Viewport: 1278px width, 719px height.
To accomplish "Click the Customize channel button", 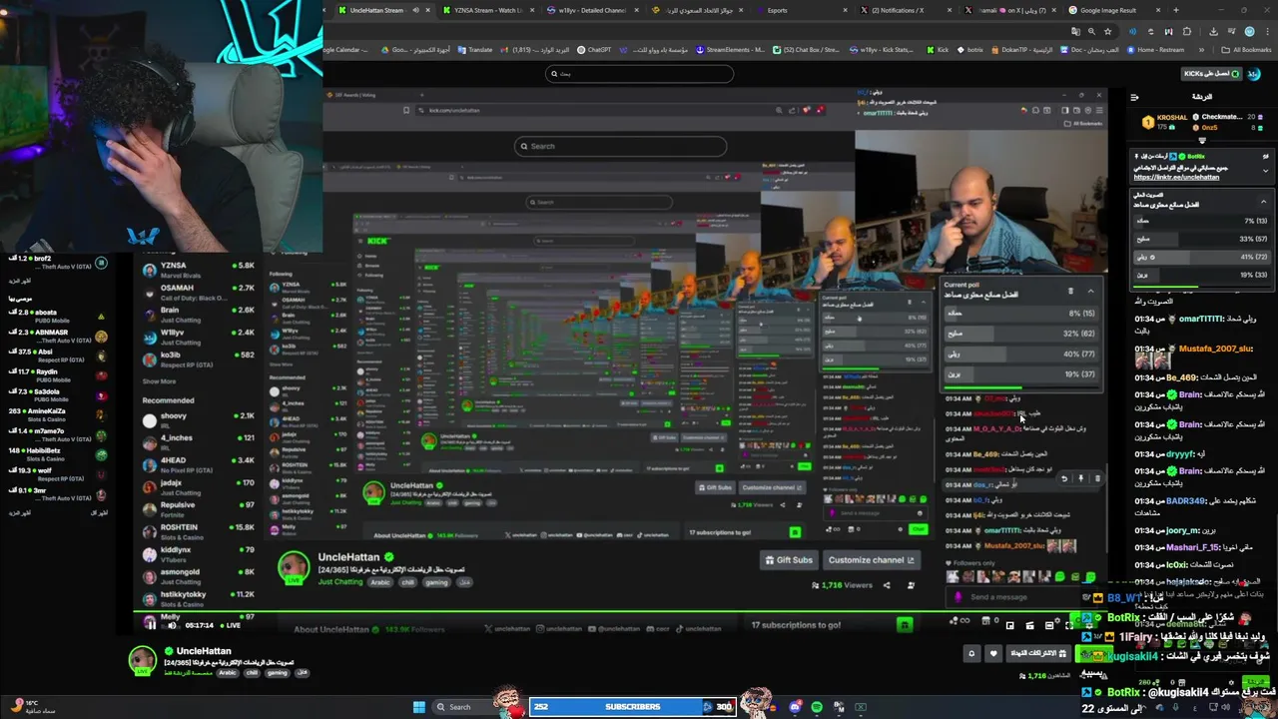I will click(x=871, y=560).
